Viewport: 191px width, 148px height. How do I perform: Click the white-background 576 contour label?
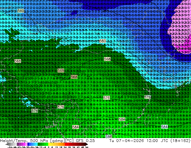147,97
